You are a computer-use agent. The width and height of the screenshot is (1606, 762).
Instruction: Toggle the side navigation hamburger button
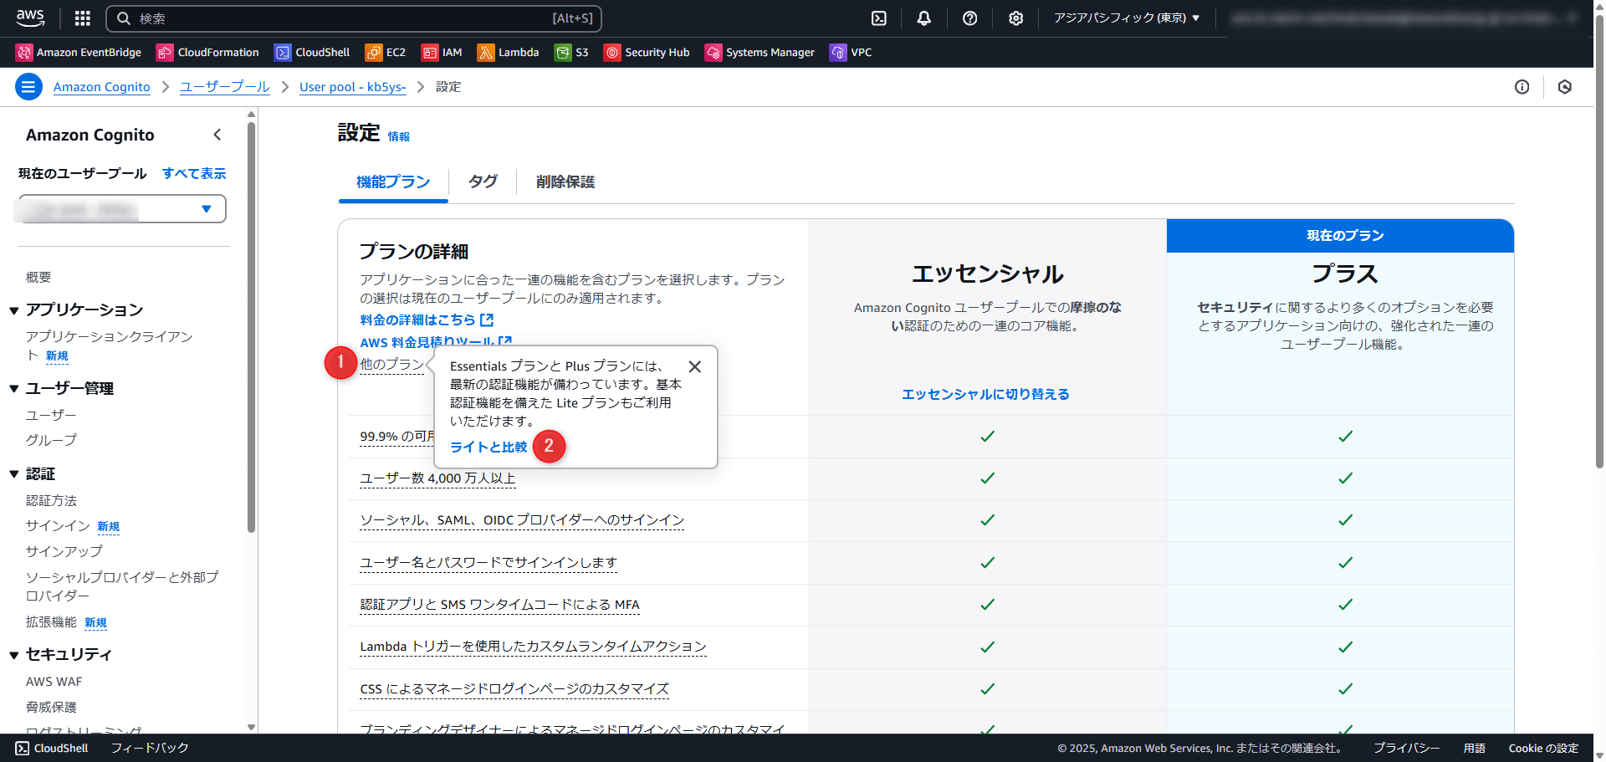28,86
